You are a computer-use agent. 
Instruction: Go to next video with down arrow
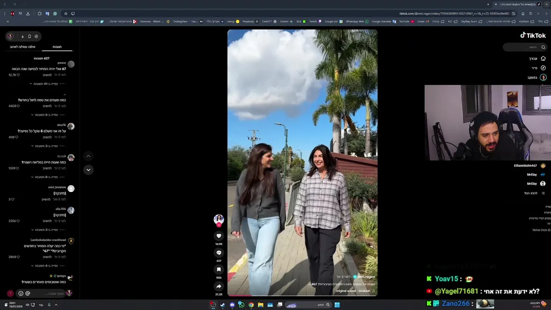[88, 170]
